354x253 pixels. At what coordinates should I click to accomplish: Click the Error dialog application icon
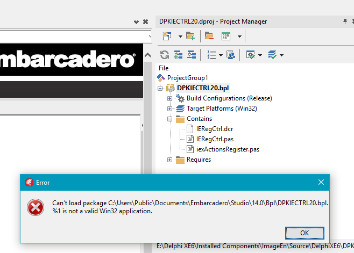click(x=30, y=182)
